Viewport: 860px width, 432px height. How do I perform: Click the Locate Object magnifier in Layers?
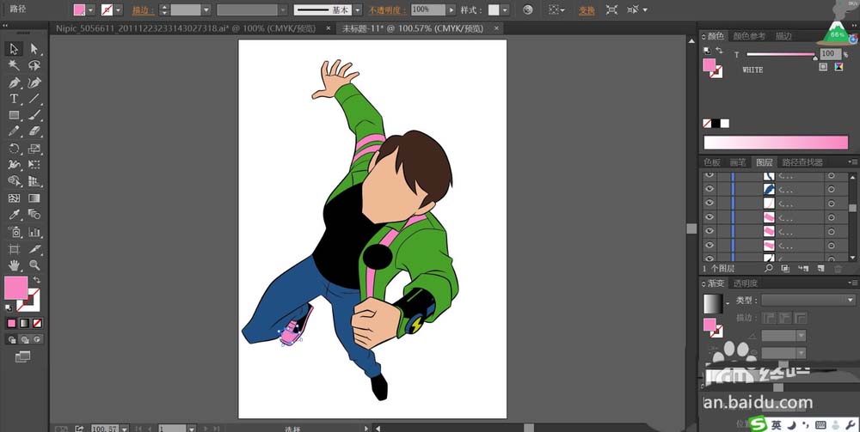click(x=768, y=268)
